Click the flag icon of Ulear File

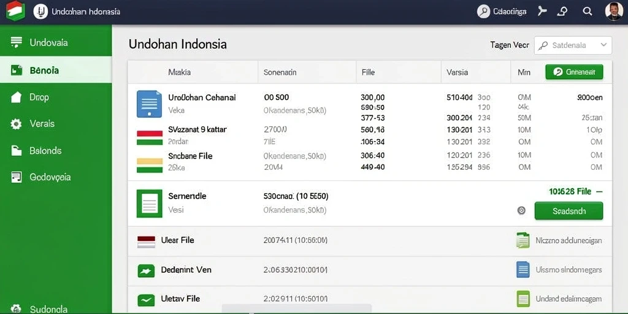(x=146, y=242)
